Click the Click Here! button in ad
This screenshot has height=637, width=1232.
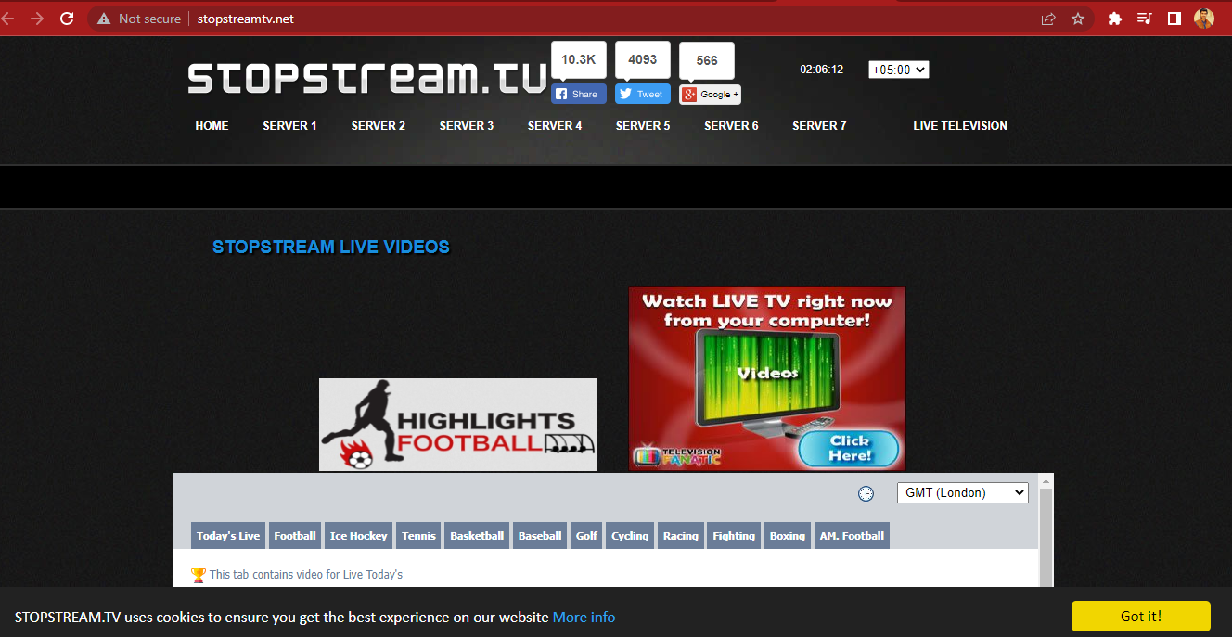point(849,449)
